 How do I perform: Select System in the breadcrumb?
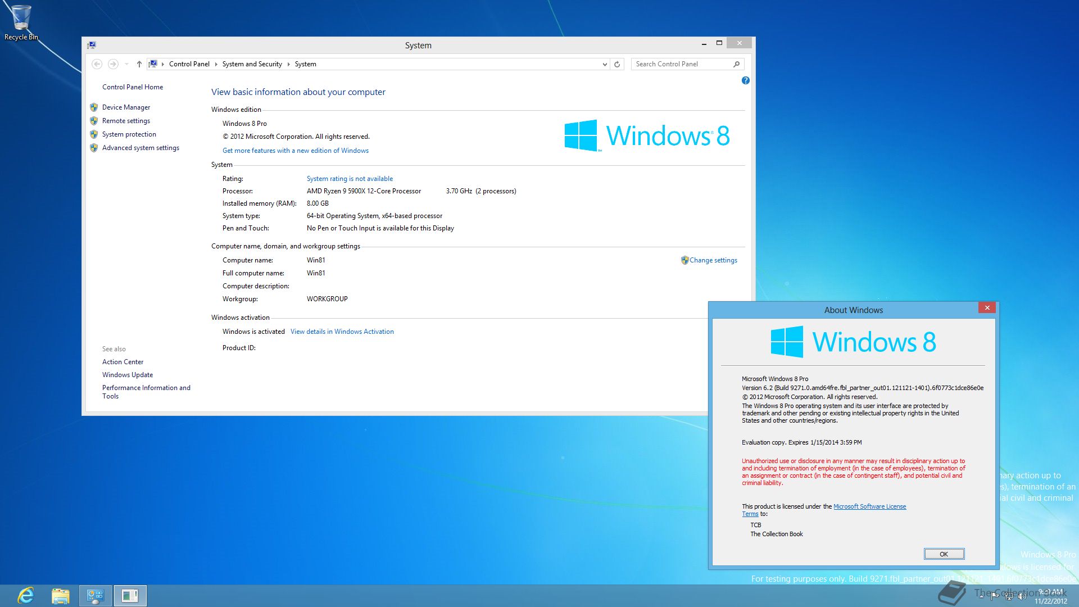click(306, 64)
